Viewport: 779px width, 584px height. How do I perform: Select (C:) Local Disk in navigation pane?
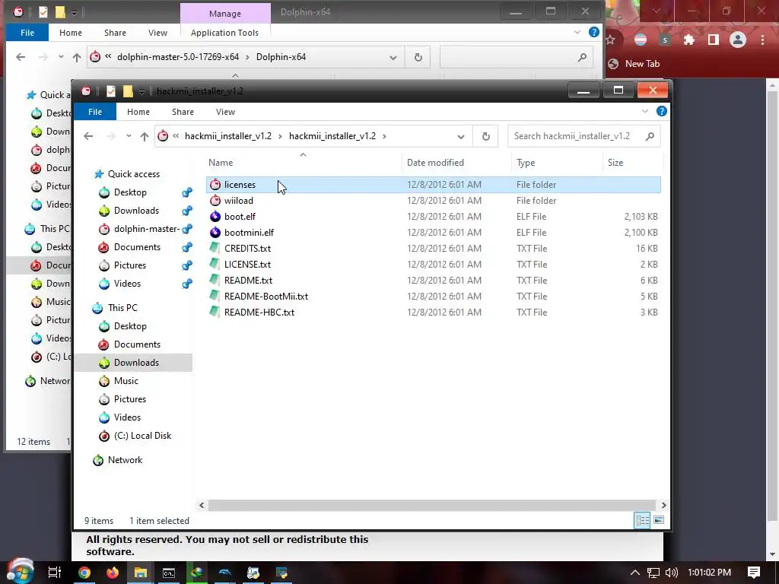point(142,436)
